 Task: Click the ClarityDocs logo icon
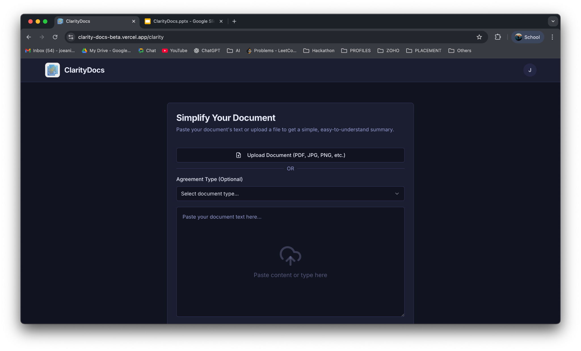point(52,70)
